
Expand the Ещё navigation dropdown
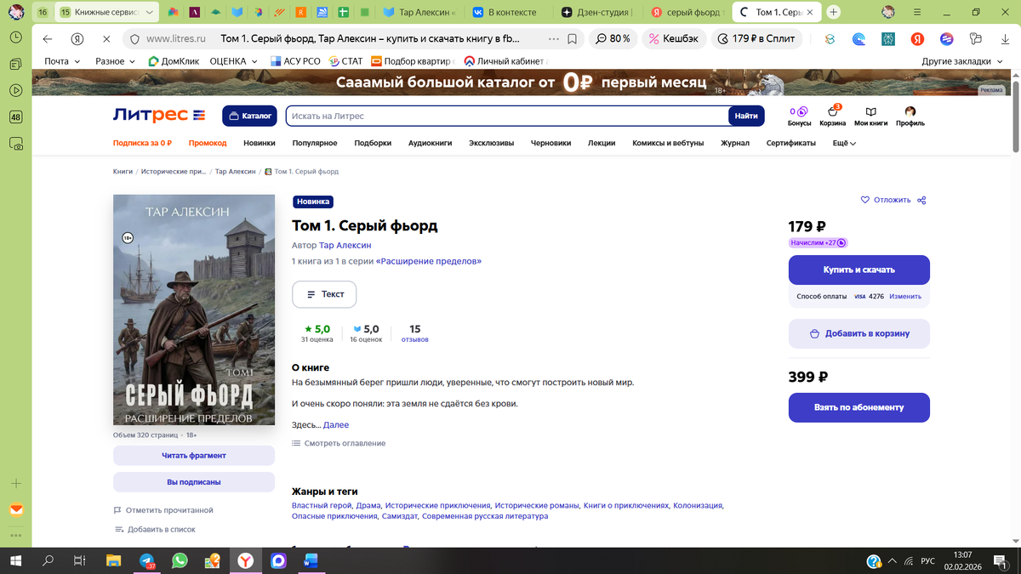[x=844, y=143]
